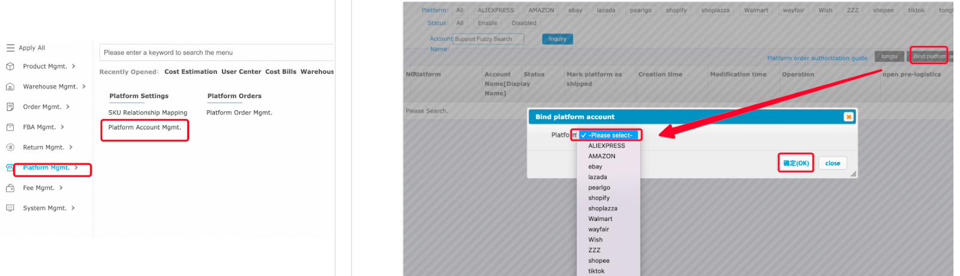
Task: Click the Apply All hamburger icon
Action: click(x=10, y=48)
